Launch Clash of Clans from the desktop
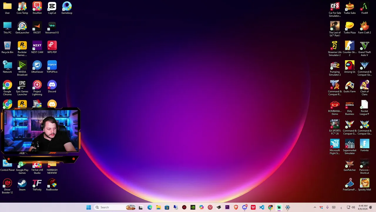The image size is (376, 212). 365,88
